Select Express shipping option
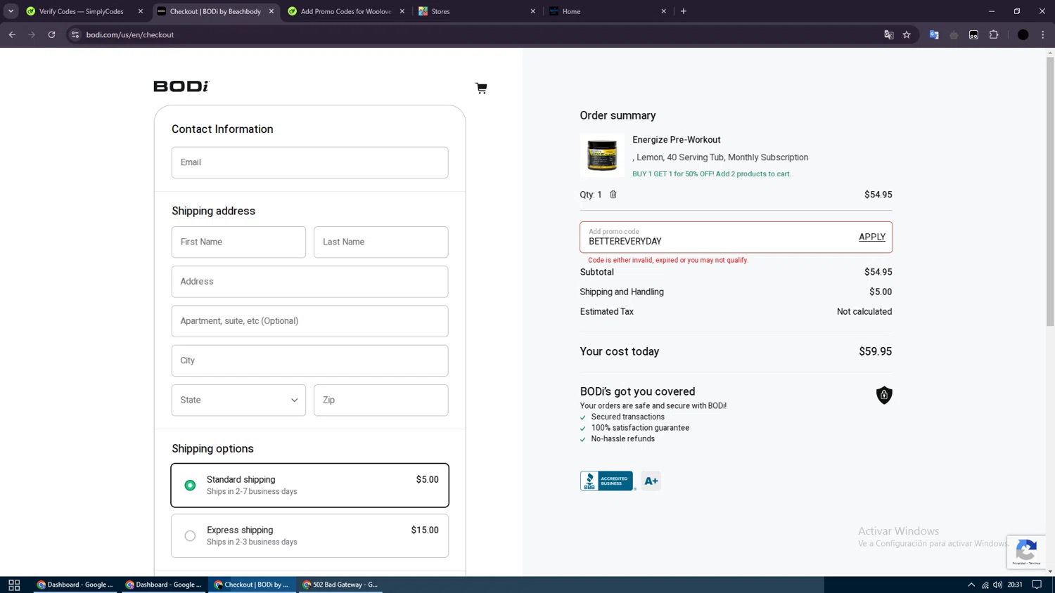Screen dimensions: 1055x593 pyautogui.click(x=190, y=535)
